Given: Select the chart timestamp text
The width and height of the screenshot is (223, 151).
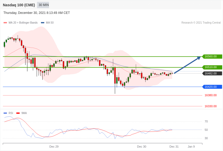Looking at the screenshot, I should click(x=36, y=13).
